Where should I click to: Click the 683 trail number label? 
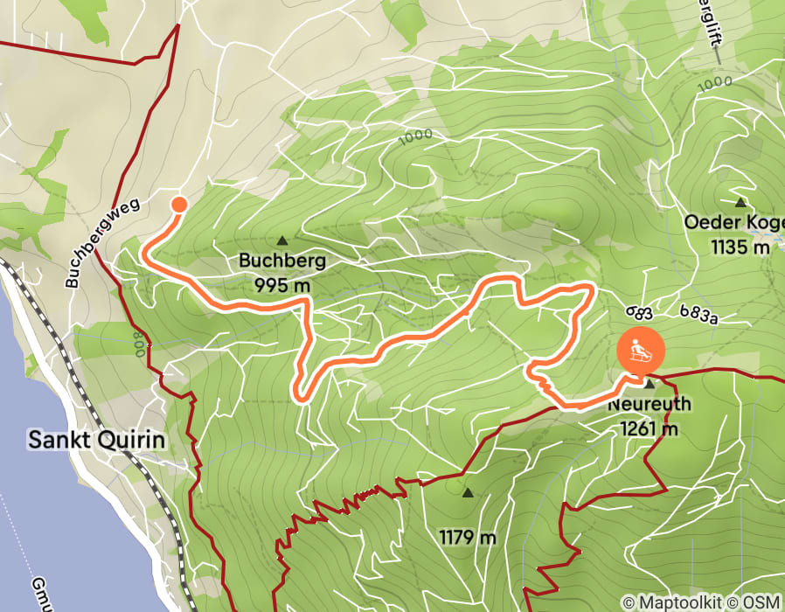click(x=639, y=313)
